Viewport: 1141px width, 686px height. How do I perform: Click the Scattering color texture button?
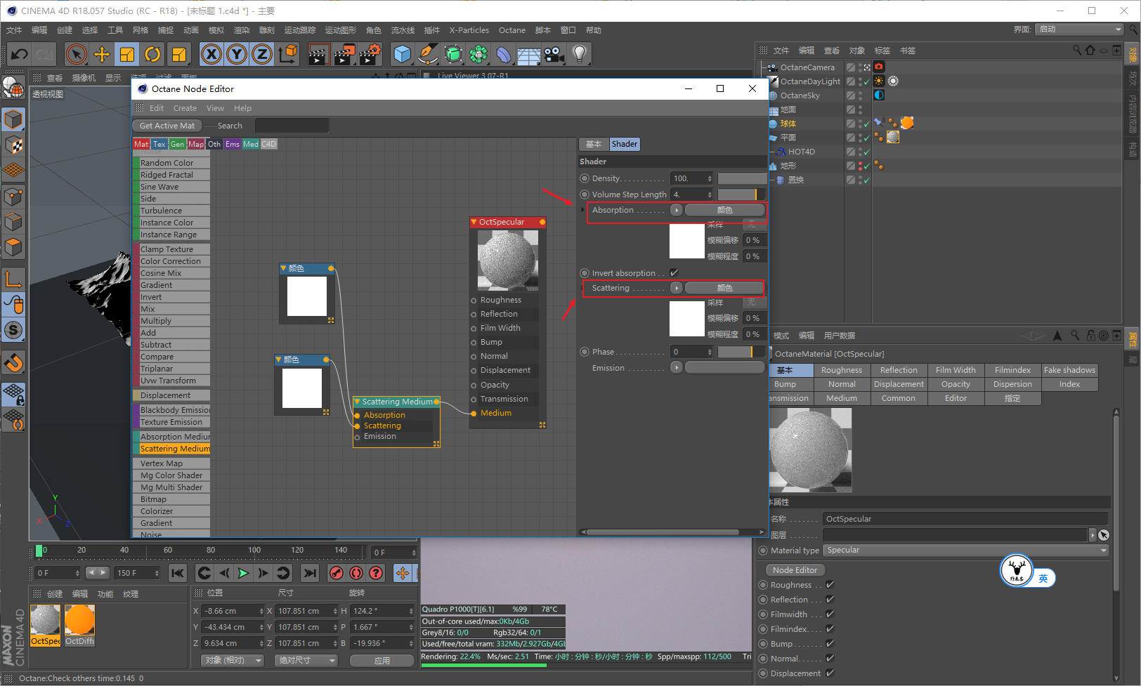tap(724, 288)
